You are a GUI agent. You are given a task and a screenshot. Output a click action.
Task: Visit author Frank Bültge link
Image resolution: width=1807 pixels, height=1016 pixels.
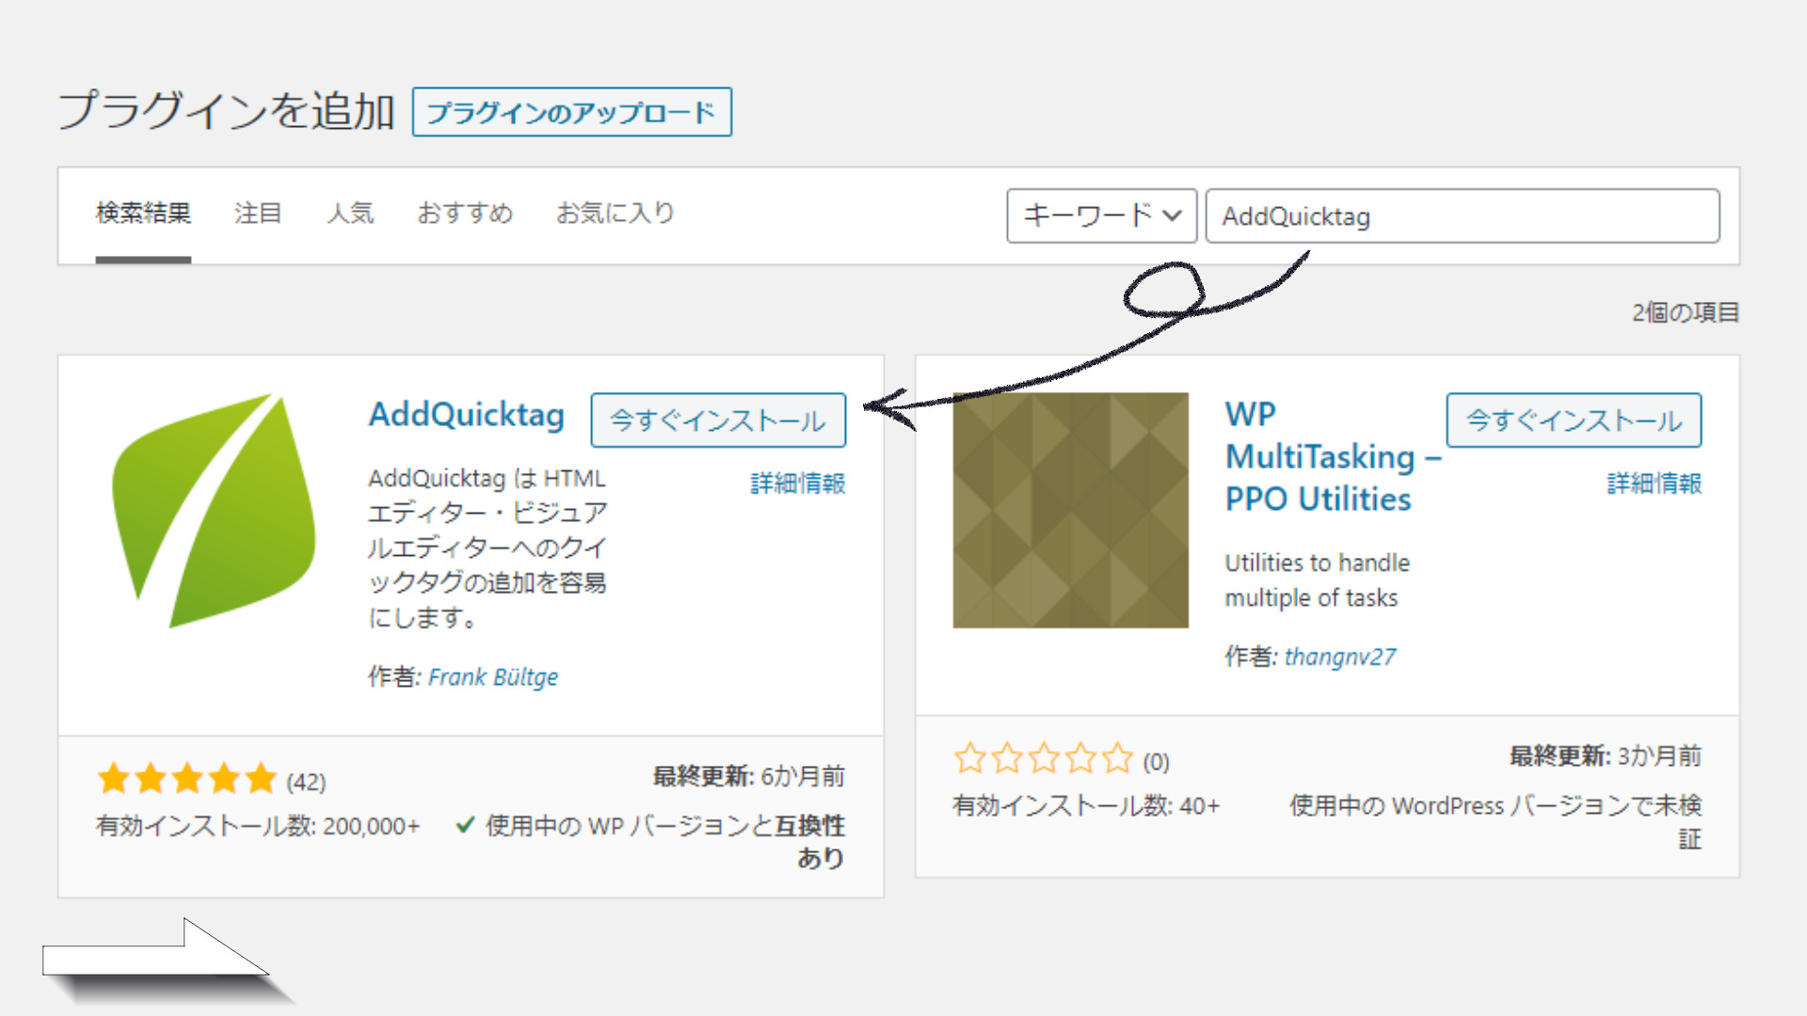(x=493, y=676)
